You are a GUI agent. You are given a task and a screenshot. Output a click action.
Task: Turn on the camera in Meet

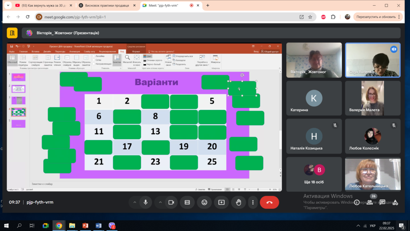point(171,203)
